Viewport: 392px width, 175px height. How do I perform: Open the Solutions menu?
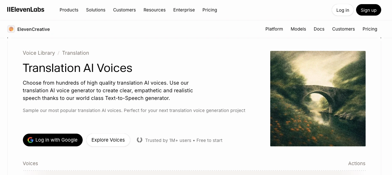[96, 10]
